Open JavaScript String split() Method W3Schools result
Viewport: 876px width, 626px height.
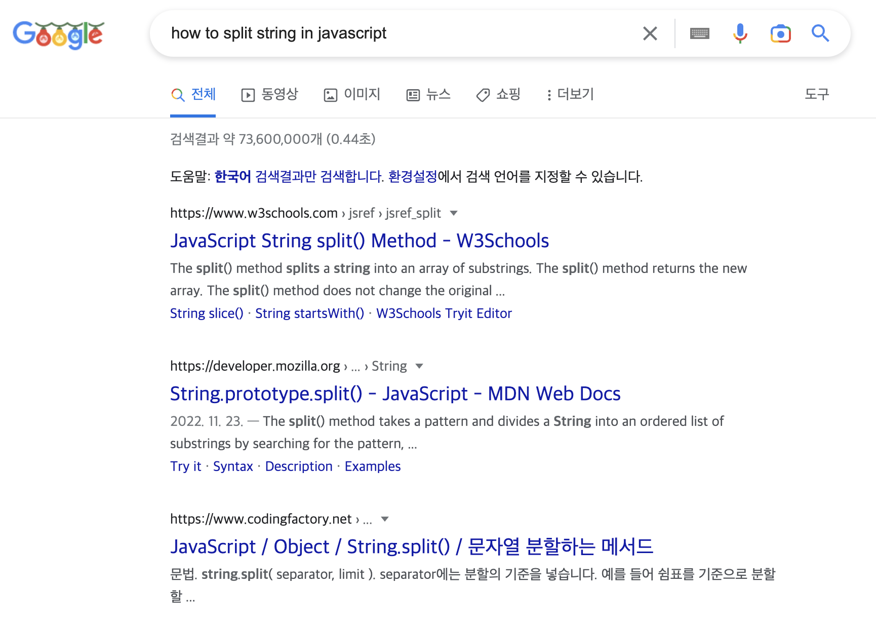click(360, 241)
